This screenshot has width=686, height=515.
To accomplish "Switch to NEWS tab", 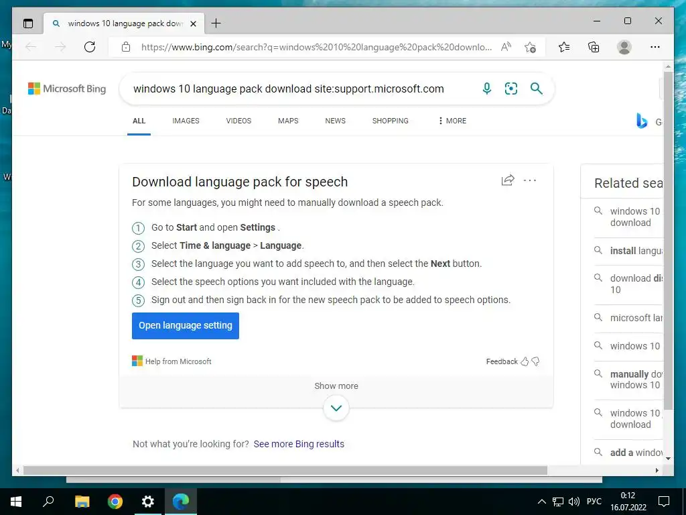I will point(335,121).
